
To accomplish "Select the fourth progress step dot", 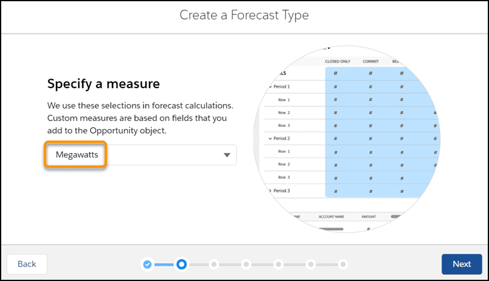I will point(246,265).
